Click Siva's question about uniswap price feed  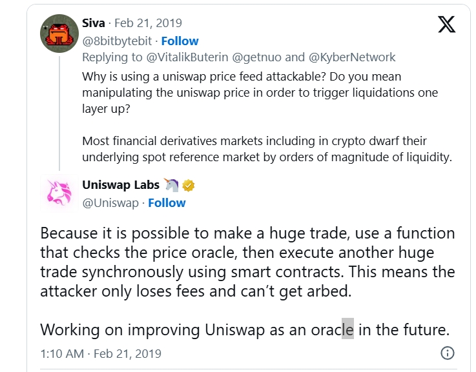point(260,92)
